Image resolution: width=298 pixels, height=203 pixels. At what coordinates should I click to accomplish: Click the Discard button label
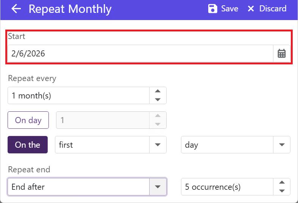(x=273, y=9)
